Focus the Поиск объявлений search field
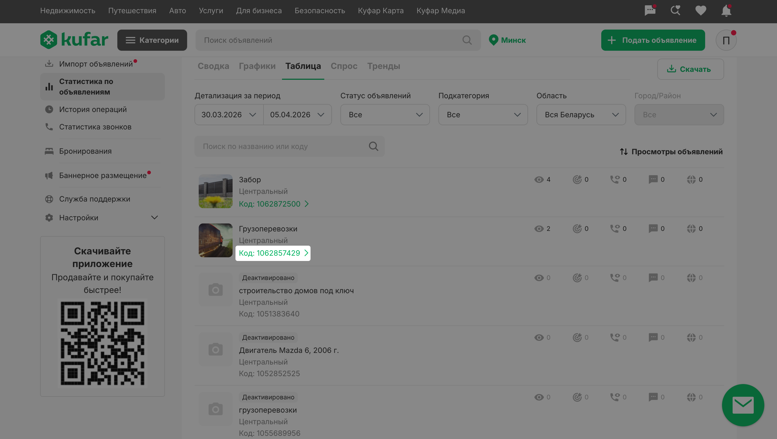Image resolution: width=777 pixels, height=439 pixels. (338, 40)
